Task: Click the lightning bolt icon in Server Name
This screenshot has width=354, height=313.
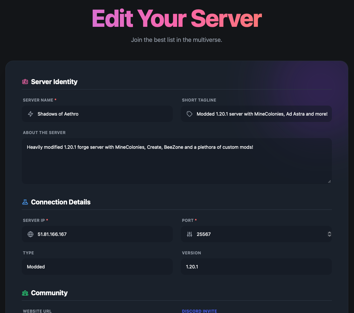Action: click(x=30, y=114)
